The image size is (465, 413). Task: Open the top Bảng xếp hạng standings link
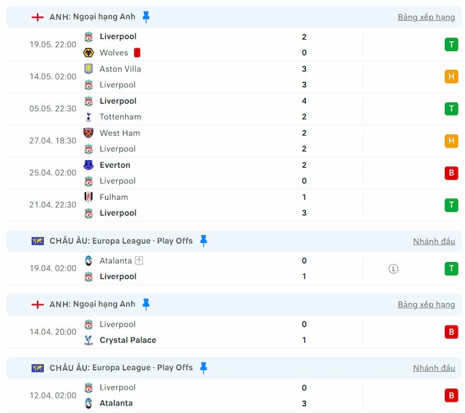tap(426, 17)
